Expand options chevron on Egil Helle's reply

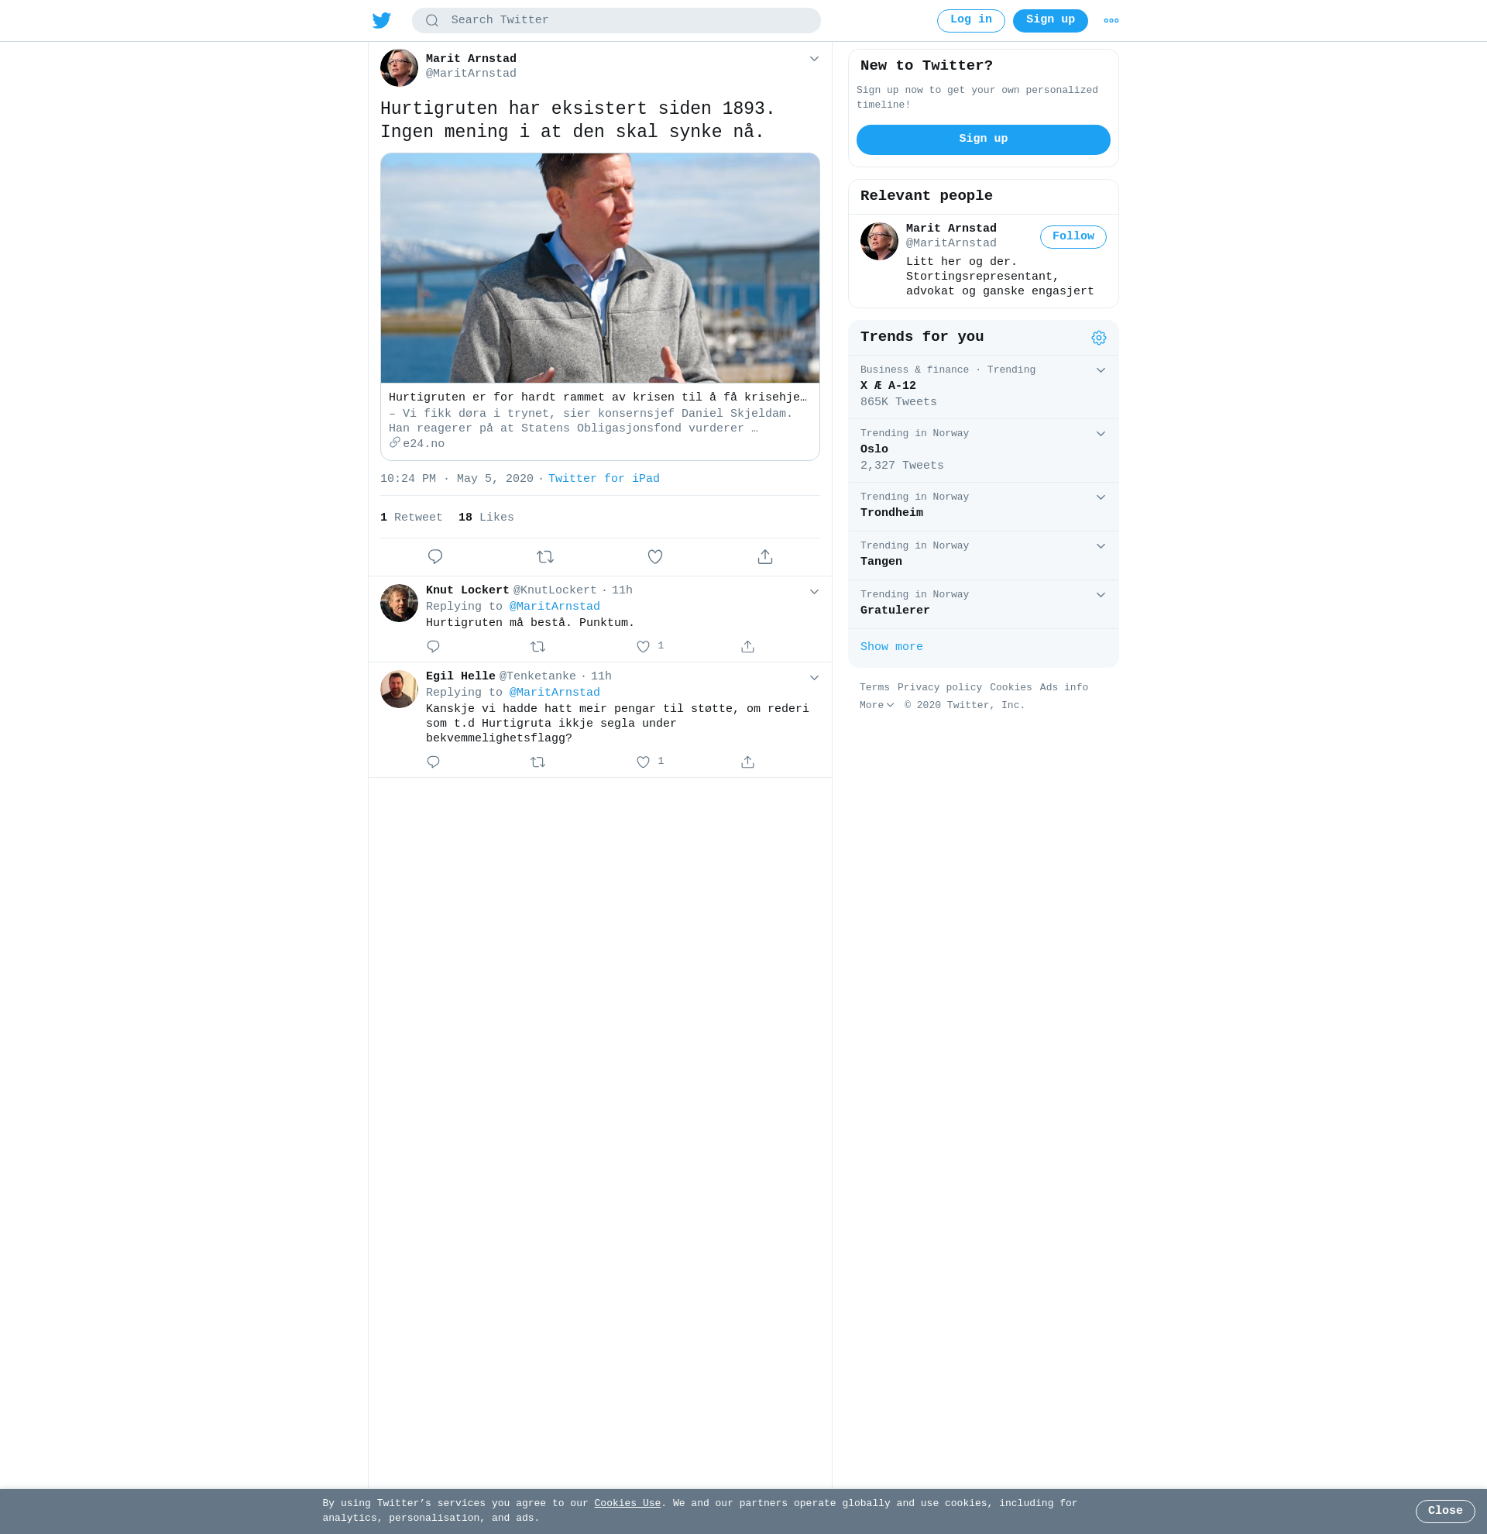tap(814, 679)
